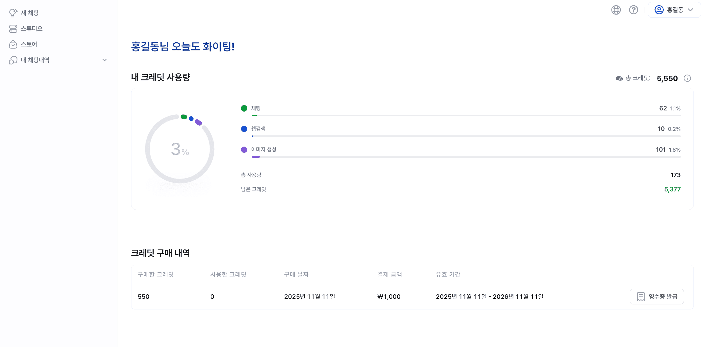Click the info tooltip next to 5,550 credits

pyautogui.click(x=688, y=78)
